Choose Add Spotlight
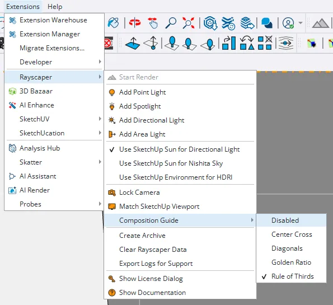Viewport: 333px width, 305px height. (x=180, y=106)
